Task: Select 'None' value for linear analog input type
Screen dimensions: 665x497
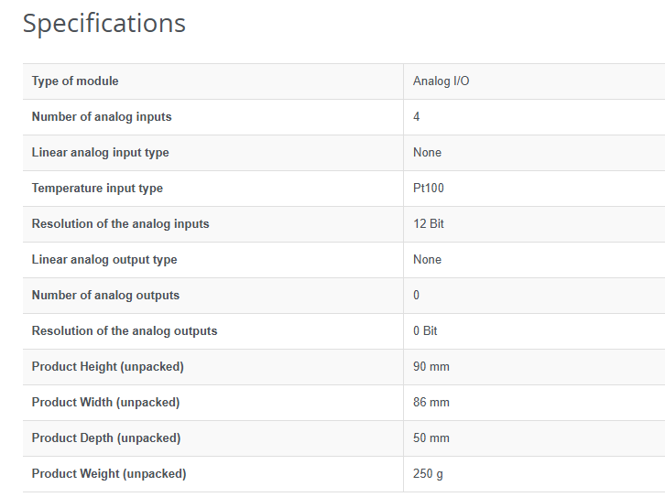Action: (x=427, y=153)
